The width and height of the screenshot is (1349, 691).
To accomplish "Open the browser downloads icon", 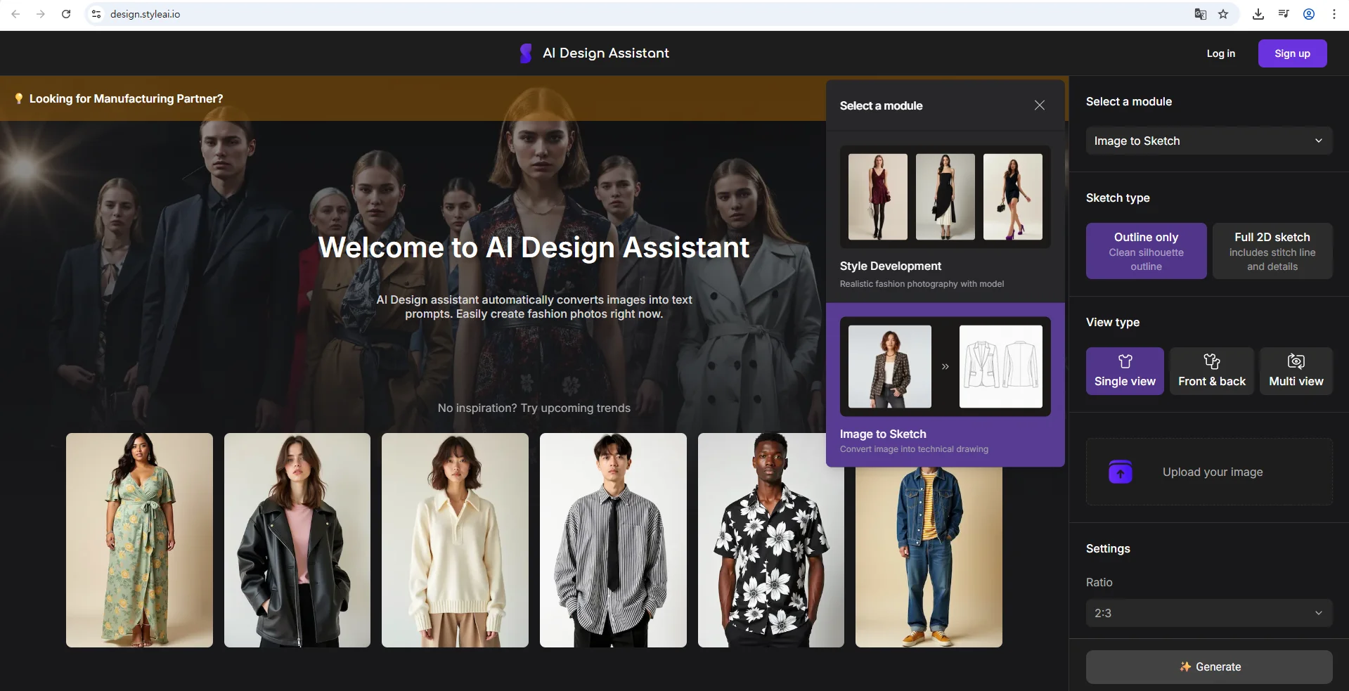I will [x=1258, y=14].
